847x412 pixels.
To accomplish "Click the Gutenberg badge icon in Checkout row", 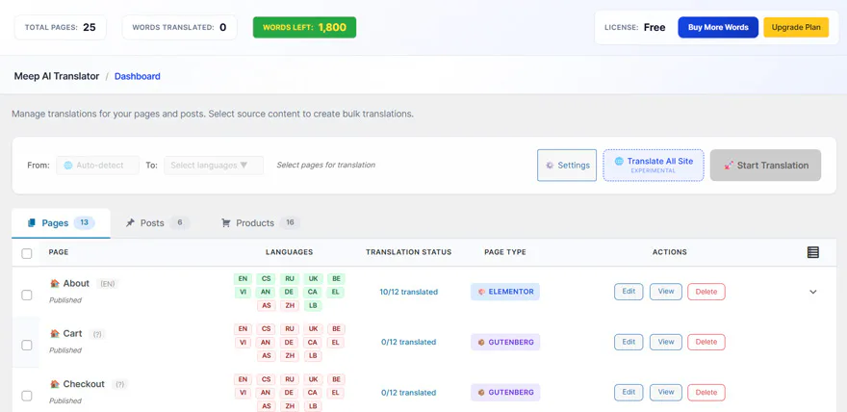I will [482, 393].
